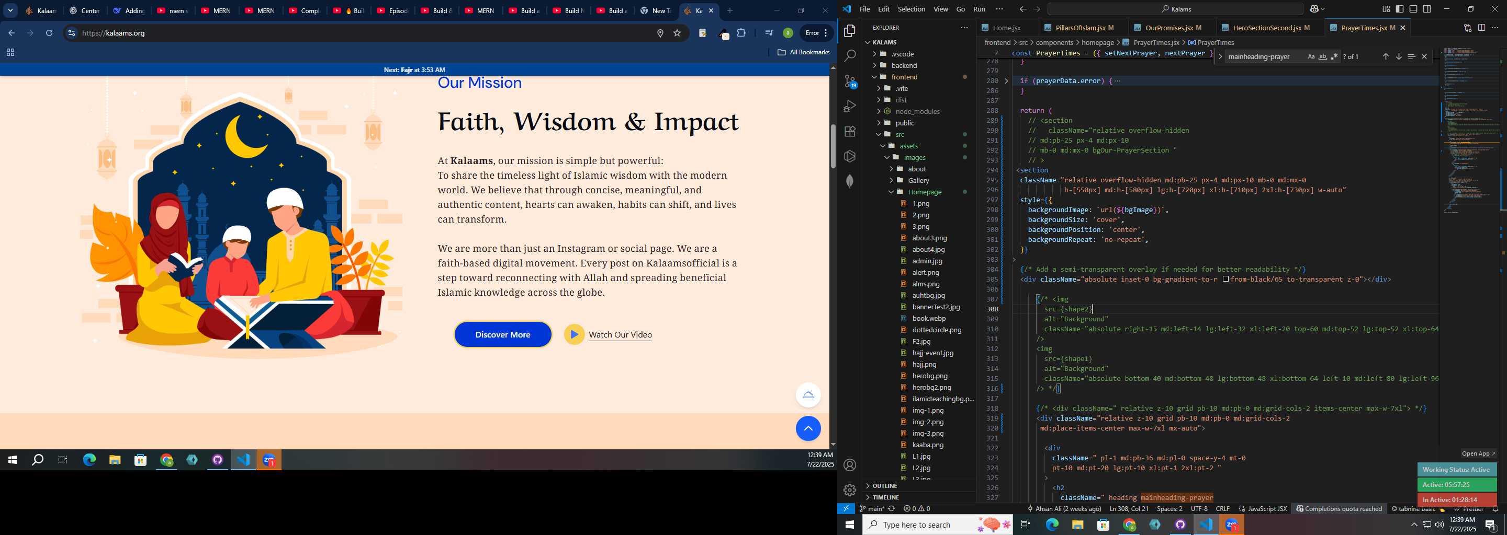Click the browser page vertical scrollbar thumb
The height and width of the screenshot is (535, 1507).
[x=833, y=146]
